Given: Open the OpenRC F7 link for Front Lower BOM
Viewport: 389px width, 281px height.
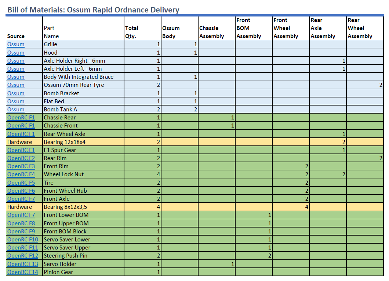Looking at the screenshot, I should (21, 215).
